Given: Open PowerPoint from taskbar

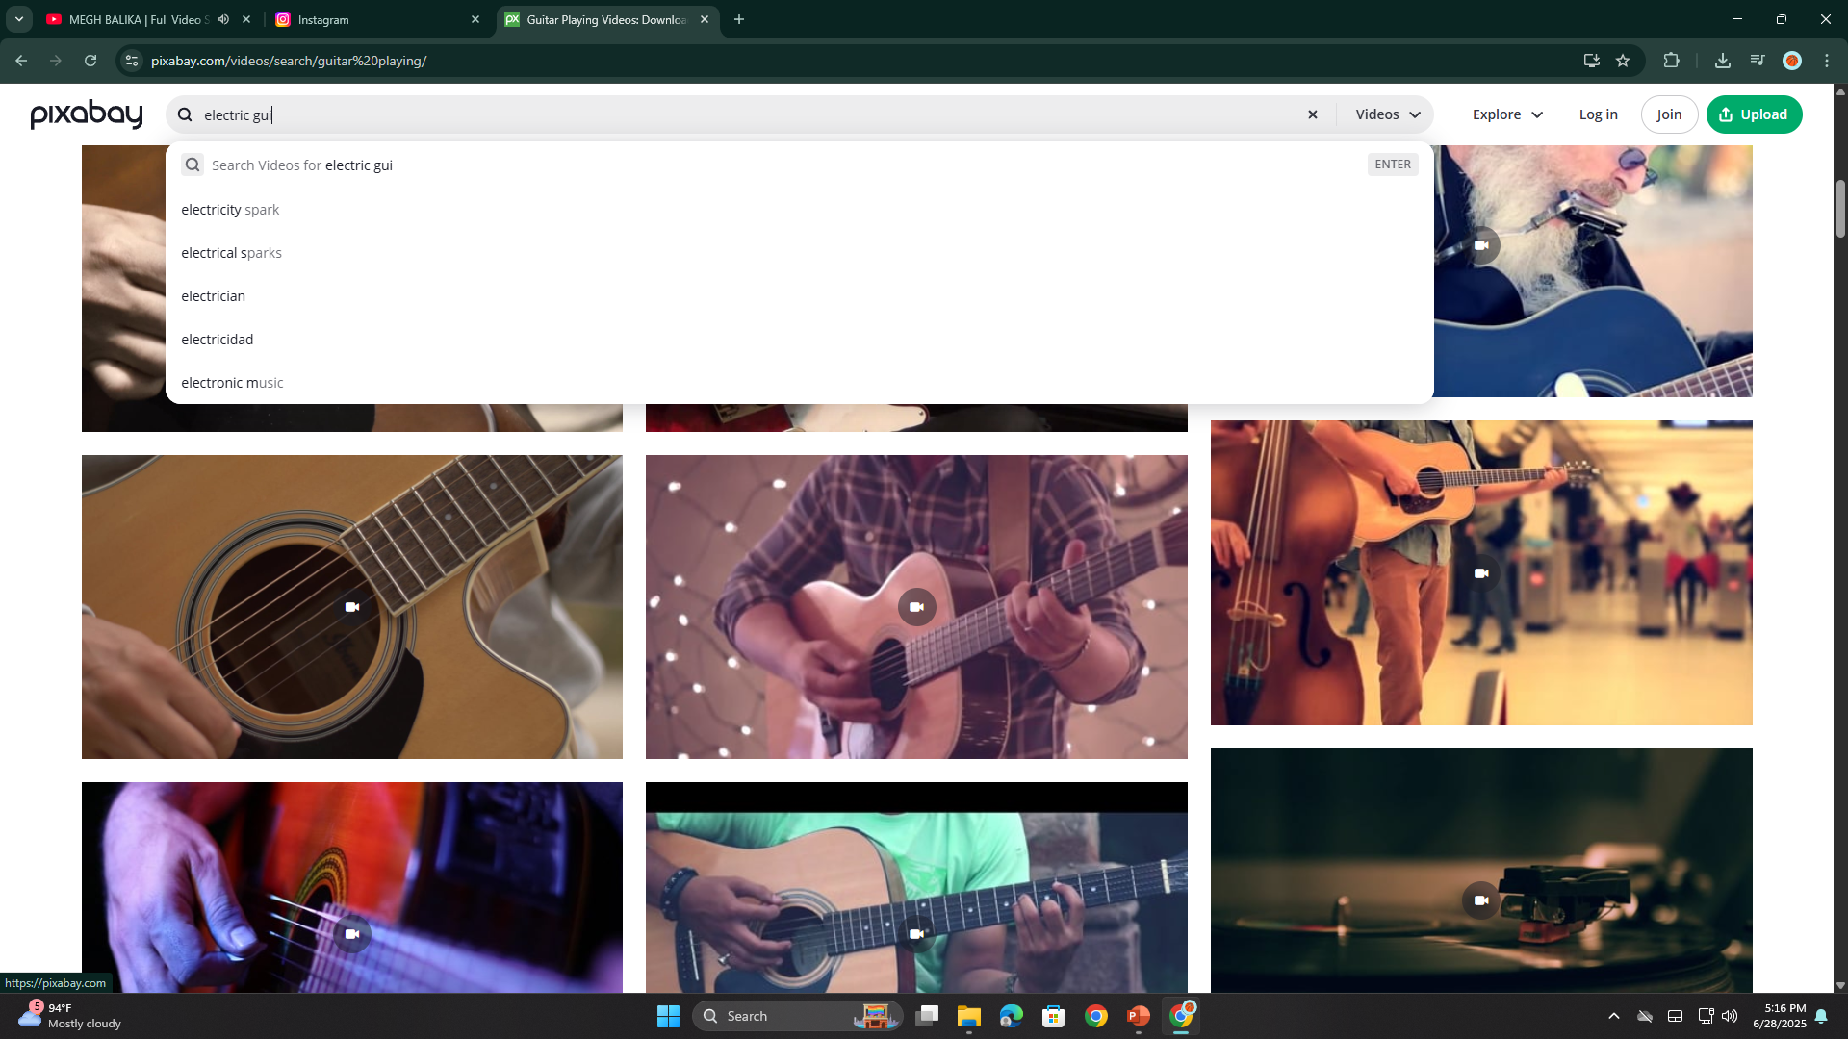Looking at the screenshot, I should [x=1139, y=1016].
